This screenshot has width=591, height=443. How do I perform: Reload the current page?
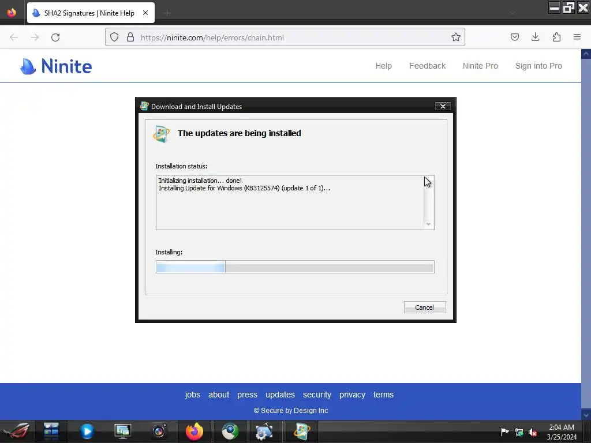[55, 37]
